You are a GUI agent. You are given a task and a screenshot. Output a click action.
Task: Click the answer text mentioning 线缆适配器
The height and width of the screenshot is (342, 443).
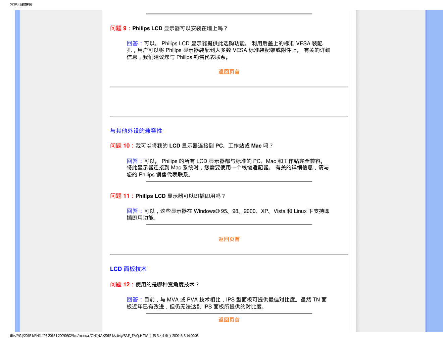point(228,168)
